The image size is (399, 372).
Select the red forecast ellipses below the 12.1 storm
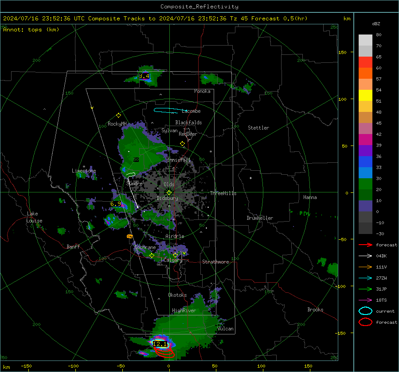164,353
